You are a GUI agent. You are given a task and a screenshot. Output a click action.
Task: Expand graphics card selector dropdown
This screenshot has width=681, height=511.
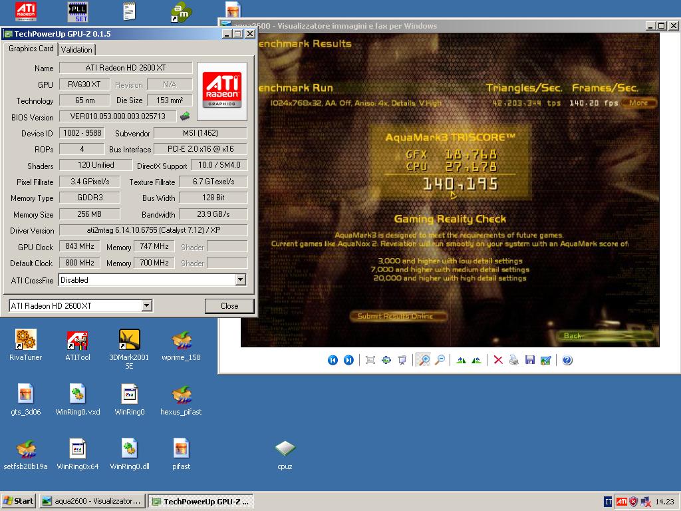click(147, 306)
